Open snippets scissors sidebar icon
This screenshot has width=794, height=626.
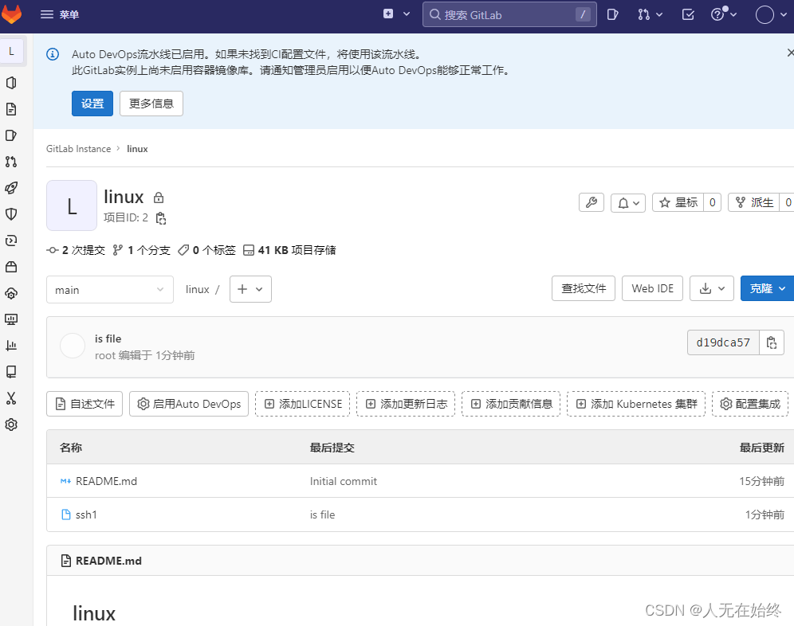click(x=11, y=398)
